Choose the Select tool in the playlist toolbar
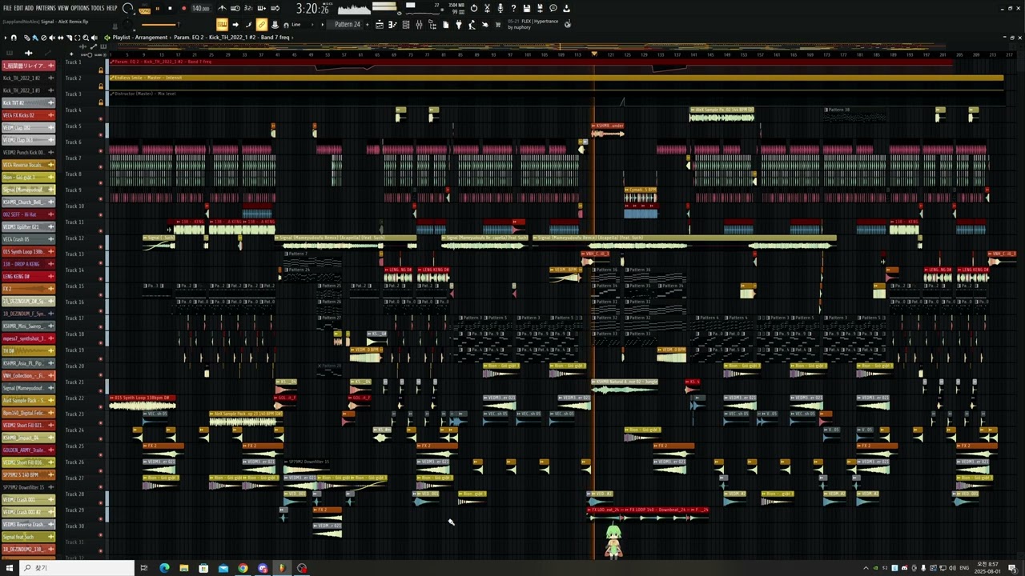The image size is (1025, 576). (x=78, y=38)
